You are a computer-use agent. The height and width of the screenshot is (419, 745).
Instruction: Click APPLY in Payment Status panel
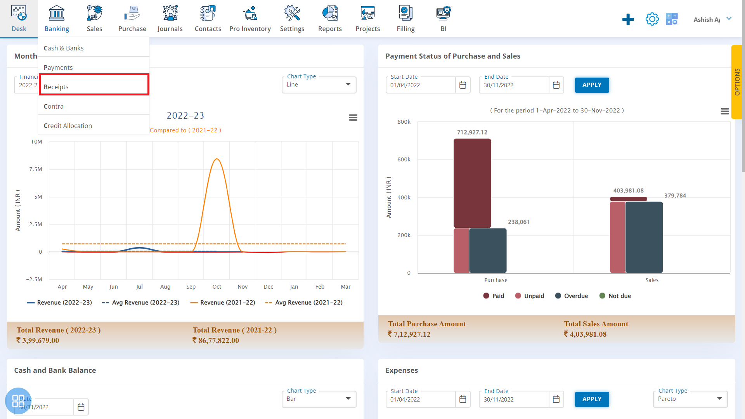coord(592,85)
